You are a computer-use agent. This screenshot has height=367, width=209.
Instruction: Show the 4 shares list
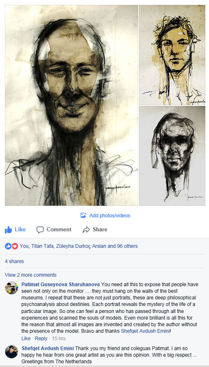(14, 261)
